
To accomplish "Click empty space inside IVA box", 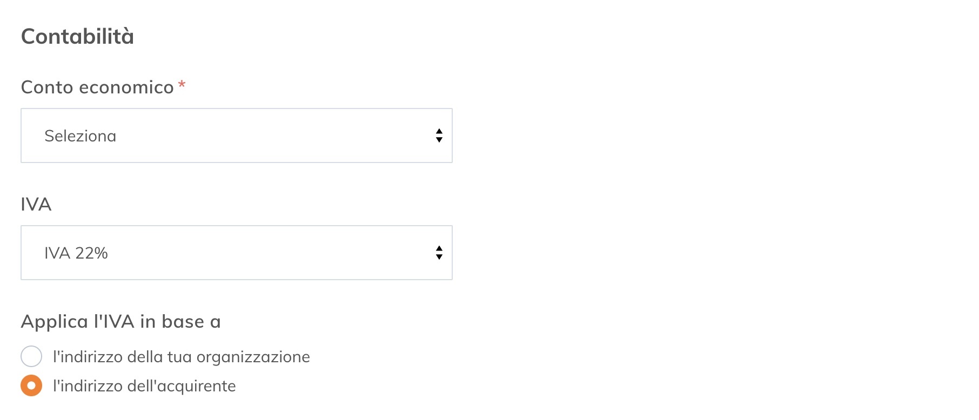I will coord(270,253).
